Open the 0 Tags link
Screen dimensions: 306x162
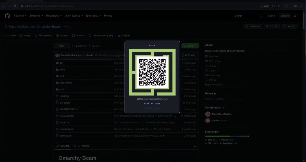pos(94,46)
